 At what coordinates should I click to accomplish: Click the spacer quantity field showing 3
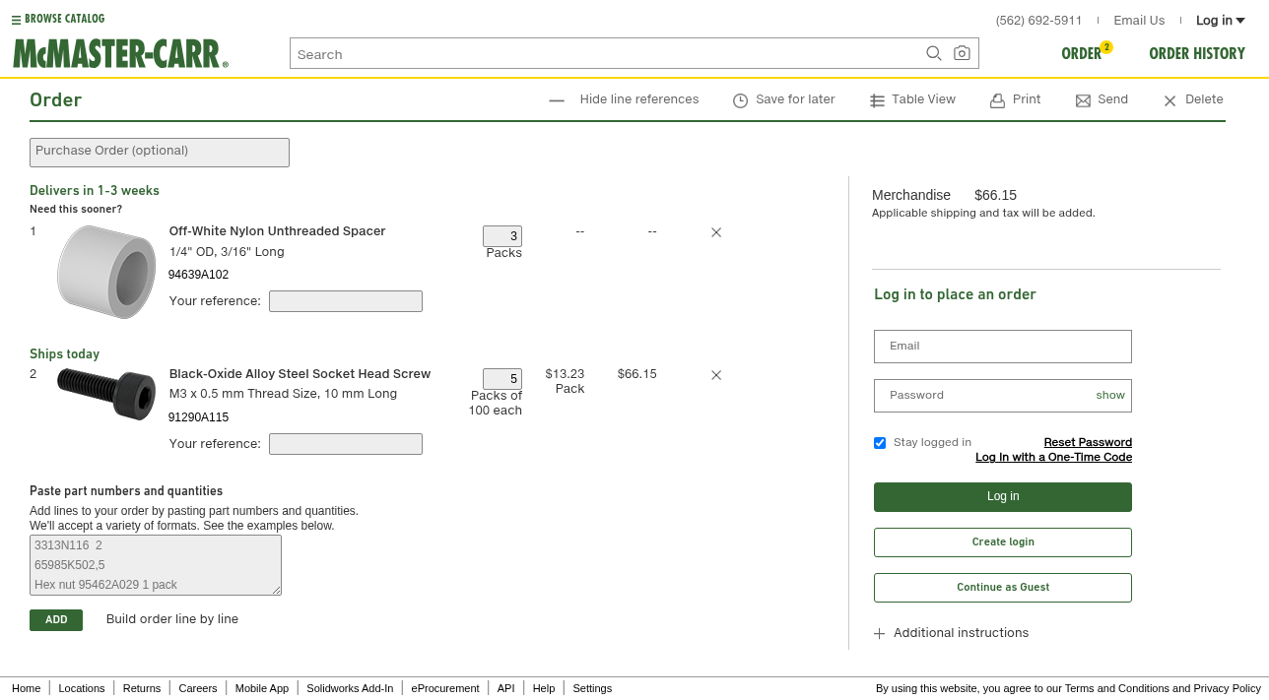[x=502, y=236]
